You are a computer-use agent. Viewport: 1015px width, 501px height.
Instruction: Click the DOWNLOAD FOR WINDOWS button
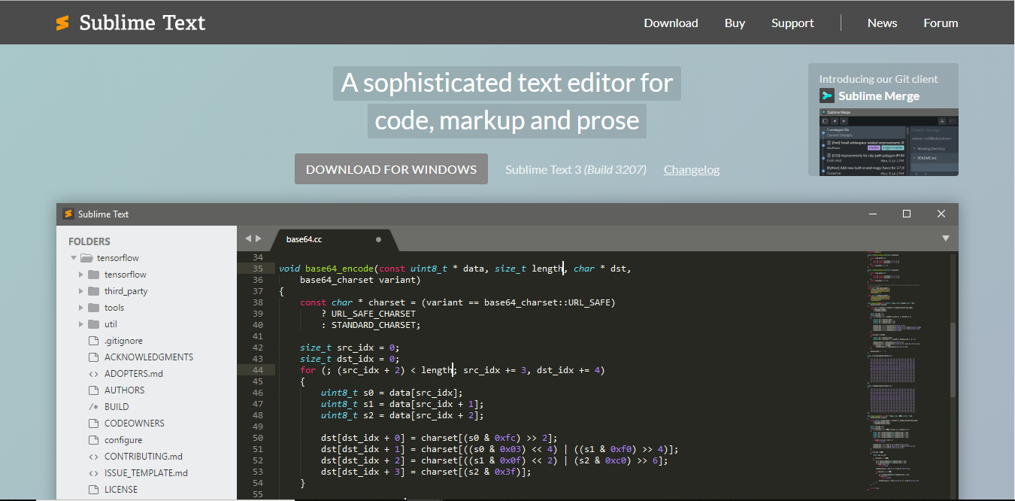(x=391, y=169)
